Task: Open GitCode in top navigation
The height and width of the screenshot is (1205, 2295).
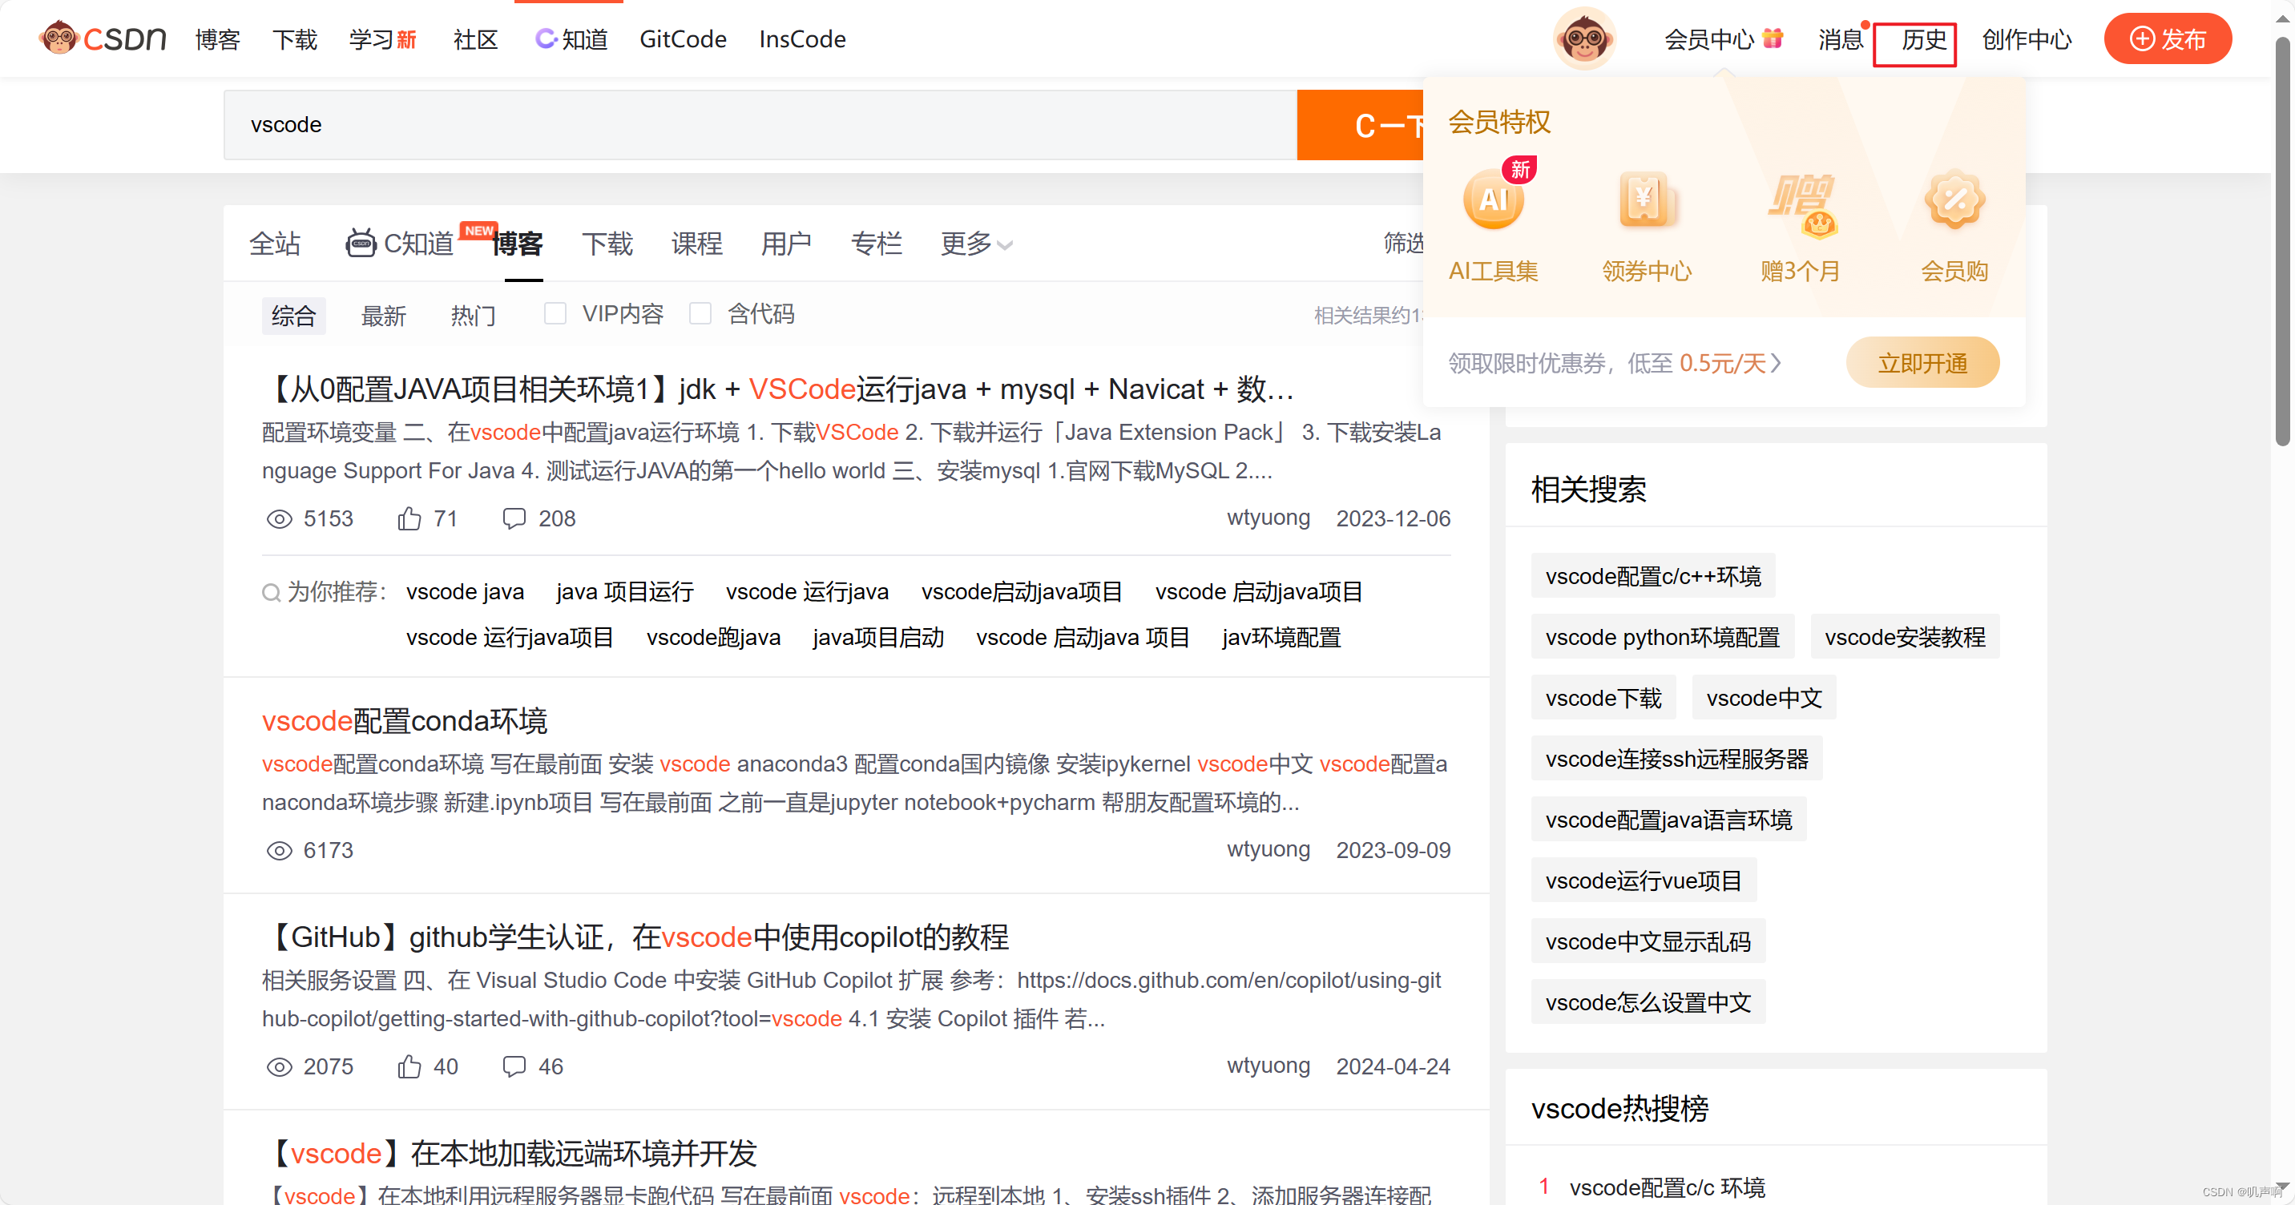Action: (683, 39)
